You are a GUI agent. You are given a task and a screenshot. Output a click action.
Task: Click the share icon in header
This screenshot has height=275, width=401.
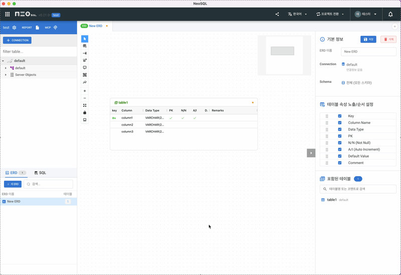[277, 14]
